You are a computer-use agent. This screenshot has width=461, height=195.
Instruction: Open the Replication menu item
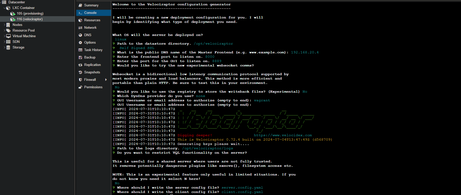click(x=92, y=65)
